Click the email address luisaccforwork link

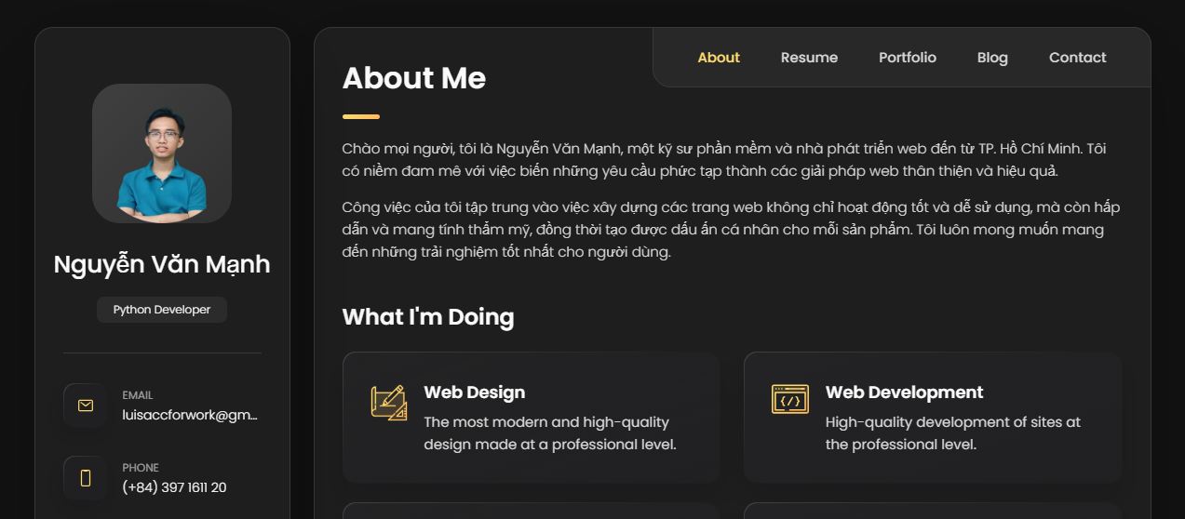[190, 415]
